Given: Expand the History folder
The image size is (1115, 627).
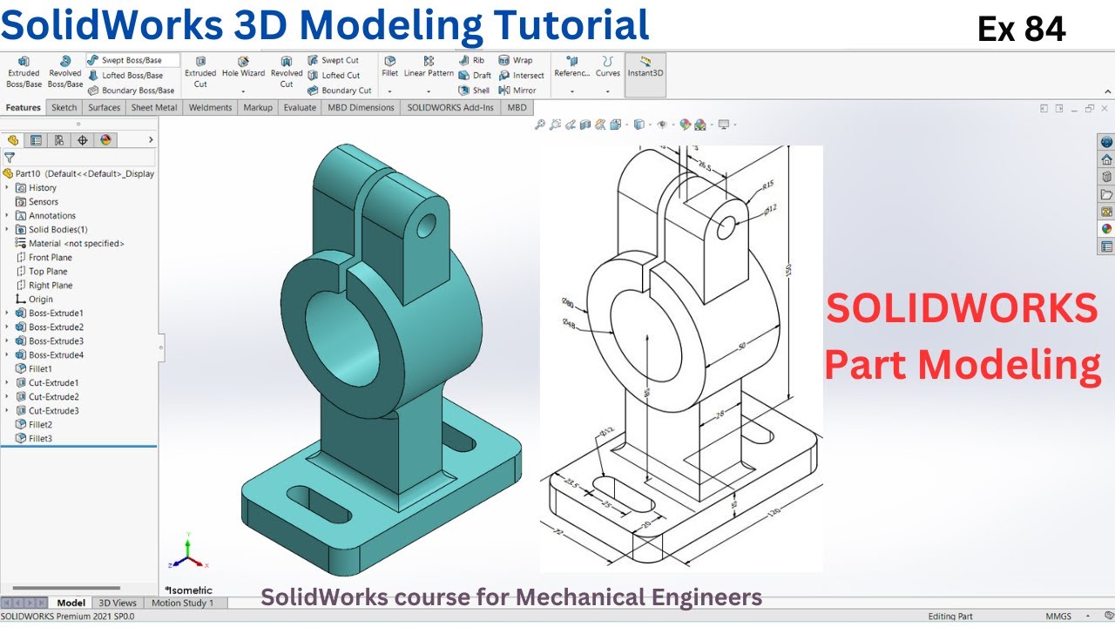Looking at the screenshot, I should pyautogui.click(x=8, y=188).
